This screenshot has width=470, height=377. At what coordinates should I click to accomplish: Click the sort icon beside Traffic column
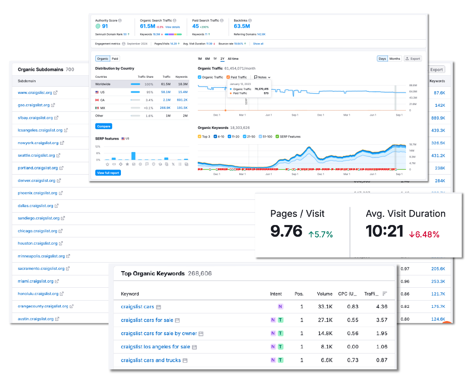point(385,294)
